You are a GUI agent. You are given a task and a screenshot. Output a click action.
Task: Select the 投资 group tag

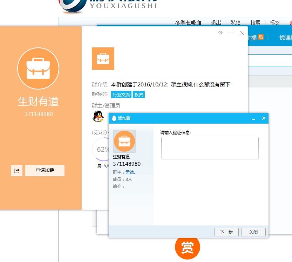pyautogui.click(x=139, y=95)
